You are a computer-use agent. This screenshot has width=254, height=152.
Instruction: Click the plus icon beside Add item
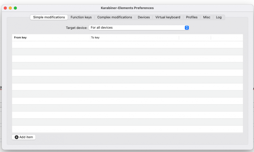tap(16, 137)
